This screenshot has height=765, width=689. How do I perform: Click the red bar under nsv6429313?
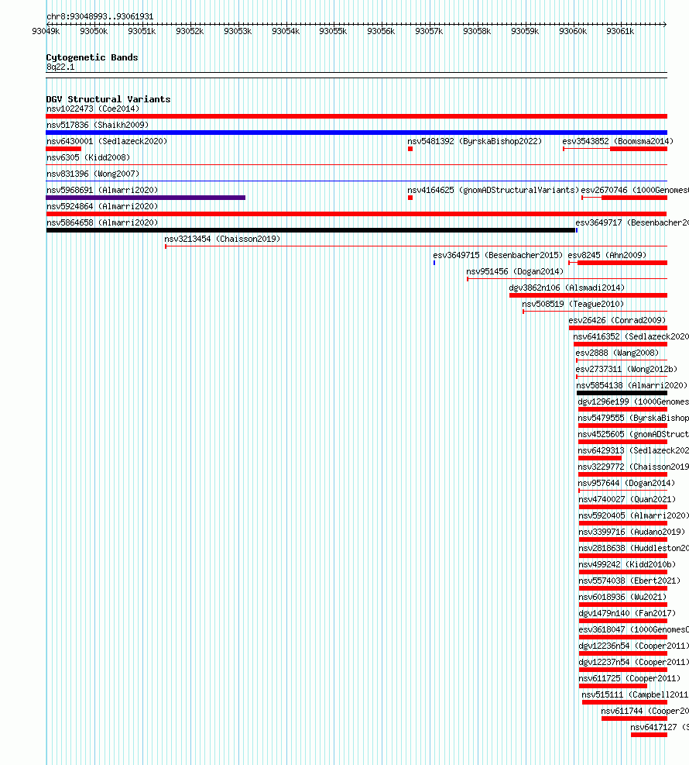click(600, 458)
